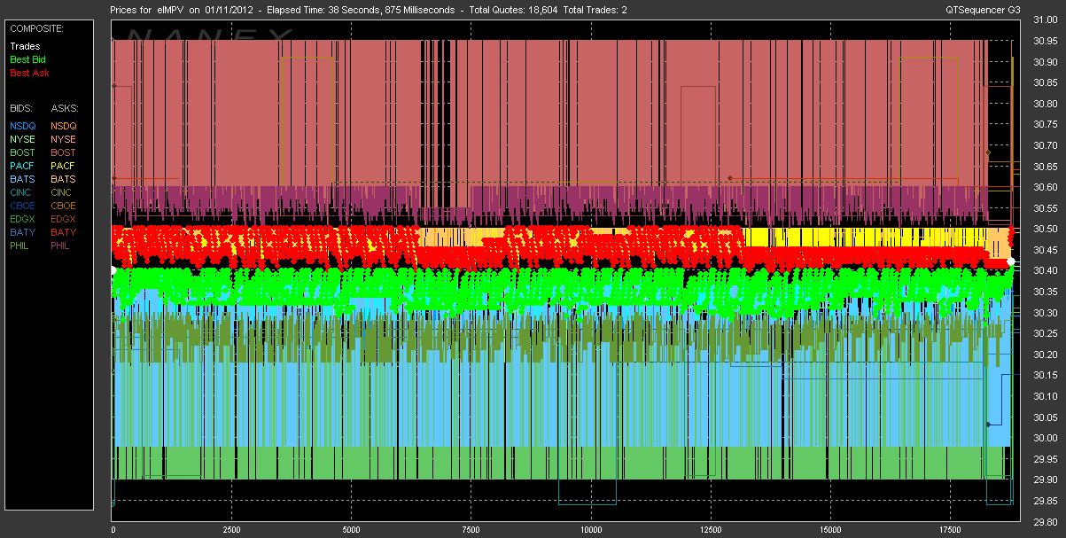Click the ASKS: column heading
The height and width of the screenshot is (538, 1066).
pos(65,108)
